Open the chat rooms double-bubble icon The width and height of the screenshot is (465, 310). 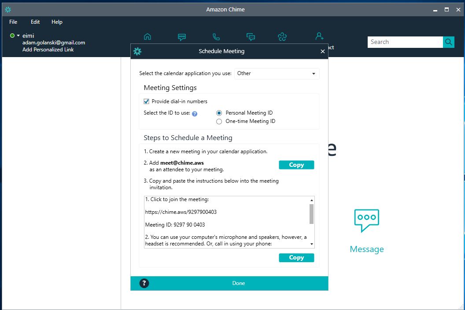coord(251,37)
